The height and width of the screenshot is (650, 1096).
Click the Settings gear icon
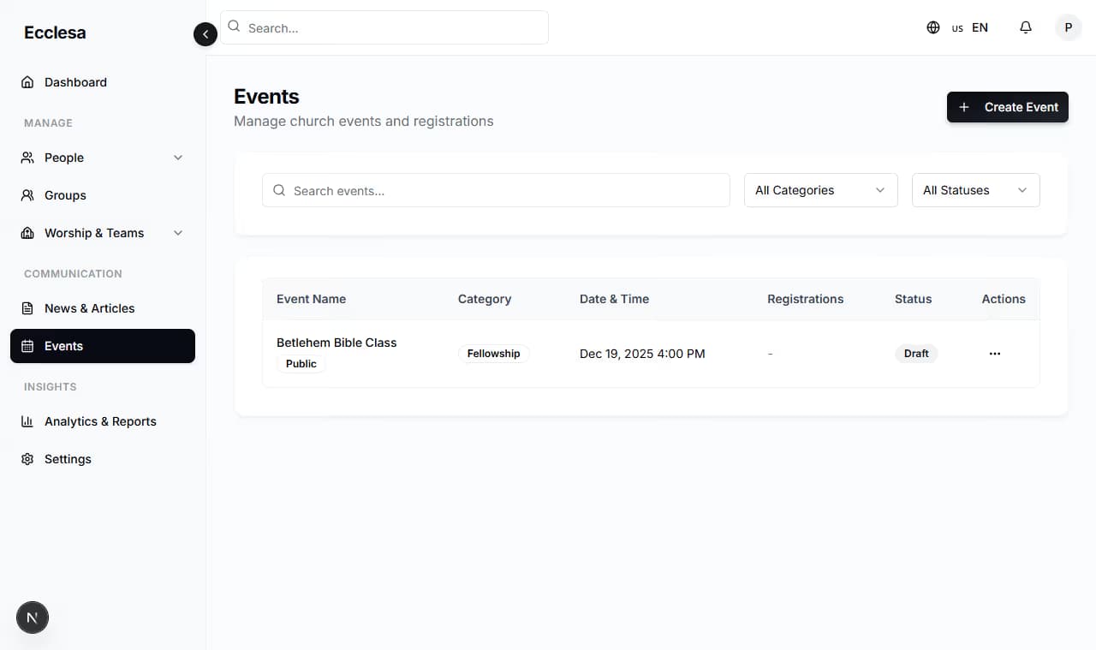(x=27, y=459)
